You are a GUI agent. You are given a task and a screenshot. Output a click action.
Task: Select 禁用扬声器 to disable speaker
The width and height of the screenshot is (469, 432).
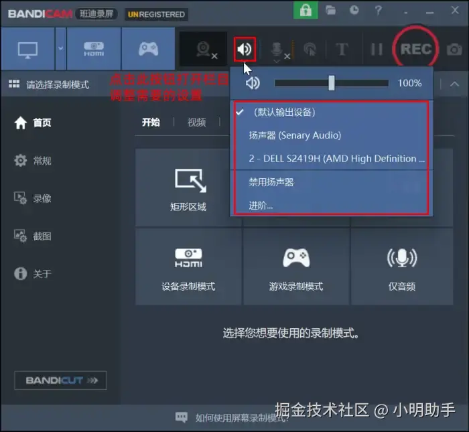point(332,182)
